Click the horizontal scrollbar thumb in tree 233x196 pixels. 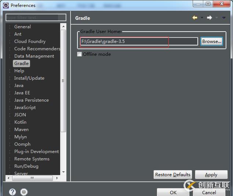pyautogui.click(x=32, y=178)
